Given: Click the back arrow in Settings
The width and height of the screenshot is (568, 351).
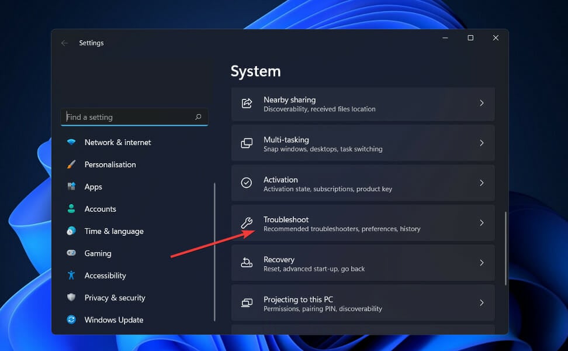Looking at the screenshot, I should click(x=64, y=43).
